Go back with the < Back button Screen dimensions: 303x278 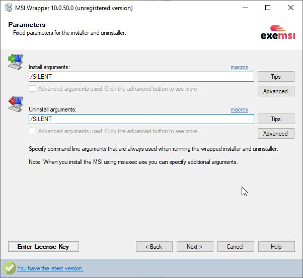154,246
